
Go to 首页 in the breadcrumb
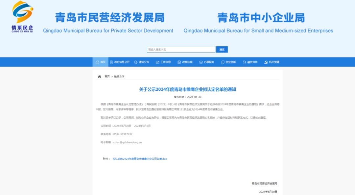tap(107, 76)
